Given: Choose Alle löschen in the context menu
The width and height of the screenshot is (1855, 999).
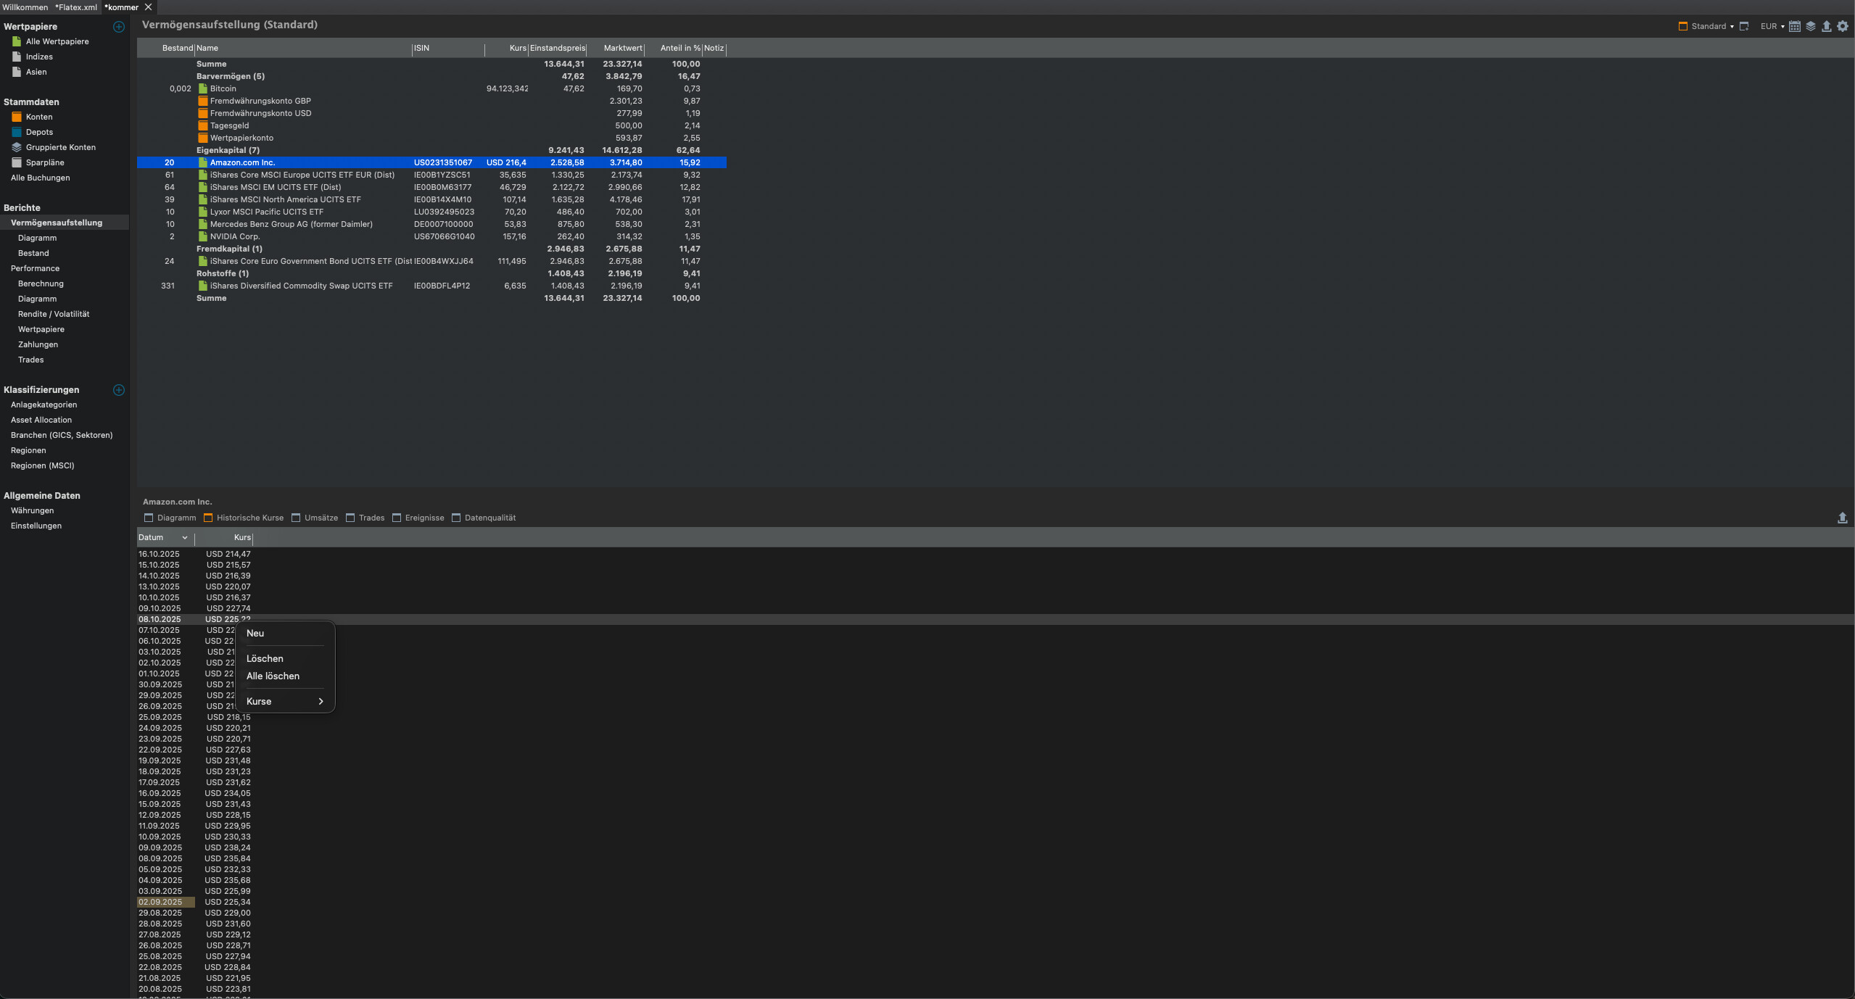Looking at the screenshot, I should click(x=273, y=676).
